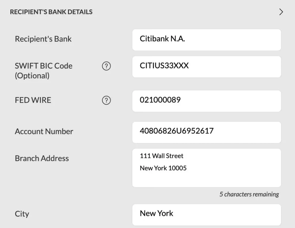Select the New York 10005 line
This screenshot has width=295, height=228.
click(x=163, y=168)
